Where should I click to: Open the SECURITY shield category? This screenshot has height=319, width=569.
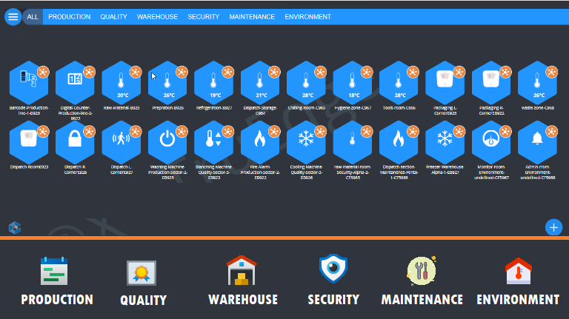coord(333,280)
